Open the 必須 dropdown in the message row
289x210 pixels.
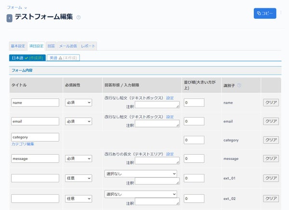(79, 158)
